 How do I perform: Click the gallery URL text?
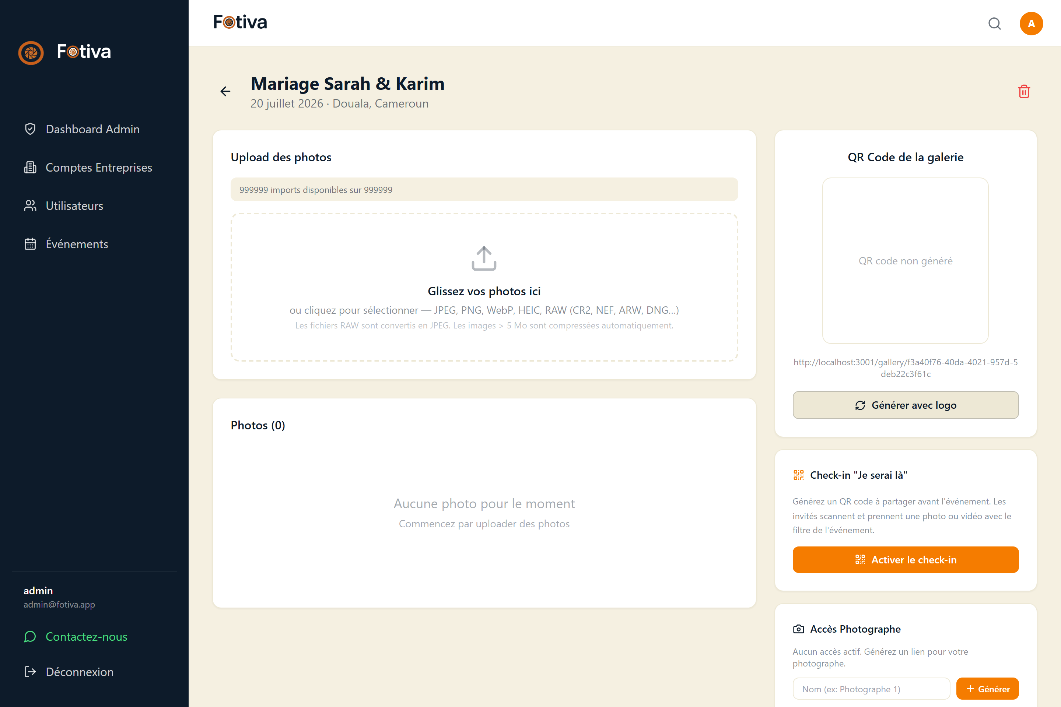[x=906, y=368]
